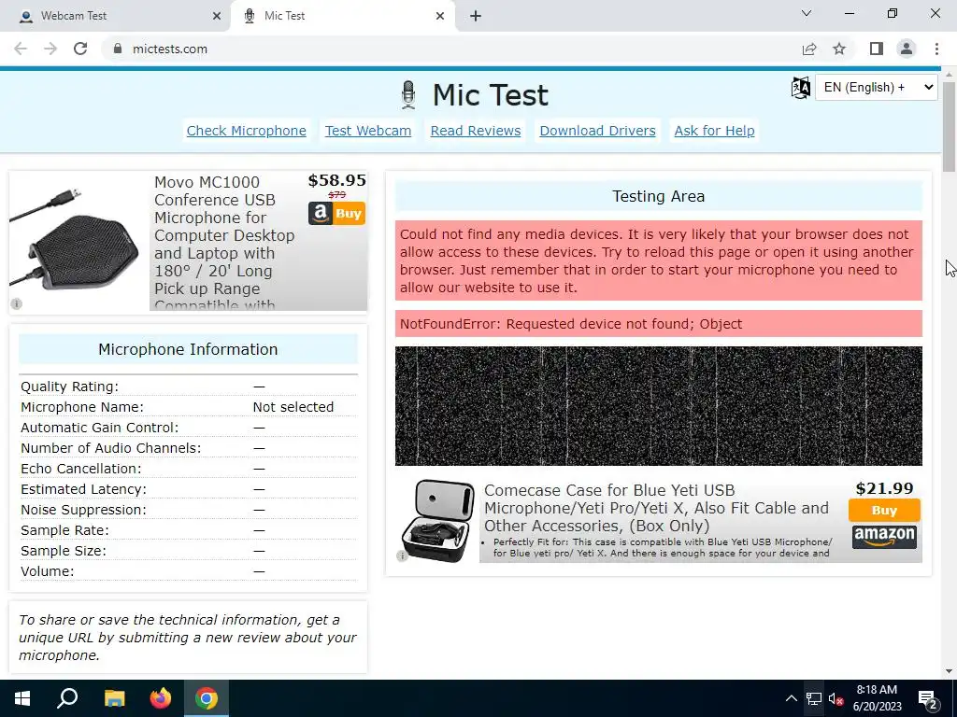Click the muted volume tray icon
957x717 pixels.
[x=836, y=698]
